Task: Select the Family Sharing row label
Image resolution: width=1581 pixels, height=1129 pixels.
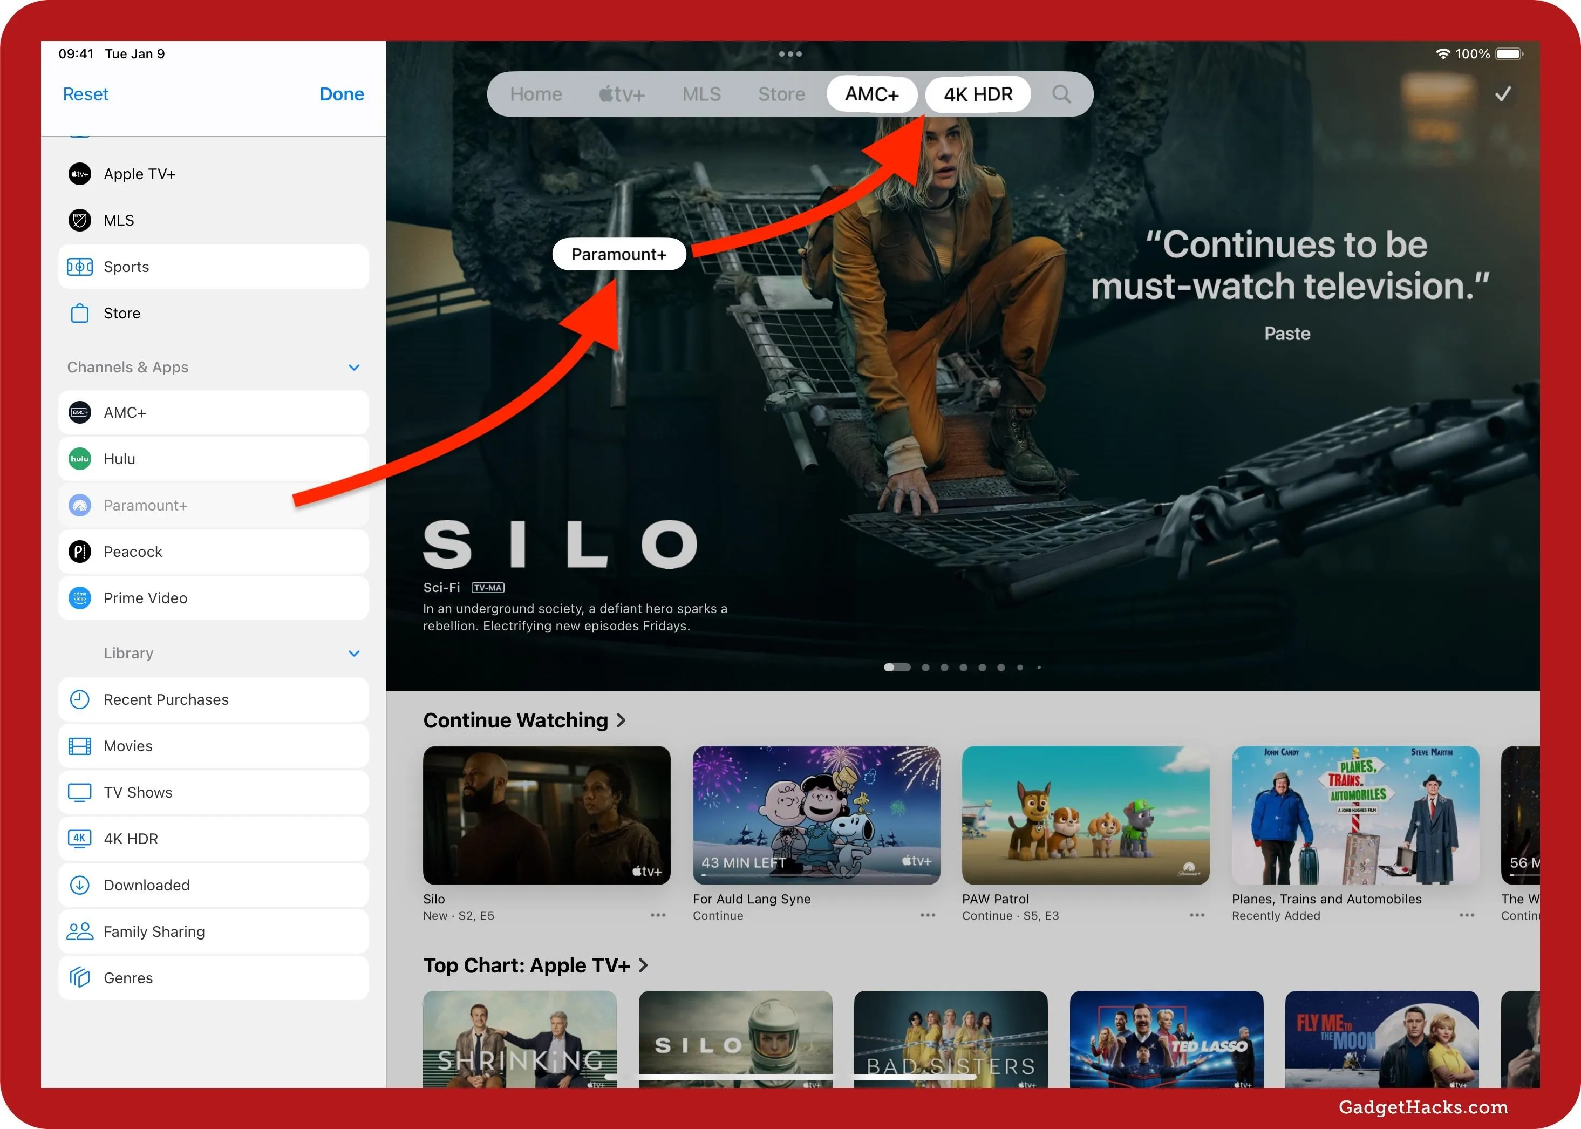Action: coord(154,932)
